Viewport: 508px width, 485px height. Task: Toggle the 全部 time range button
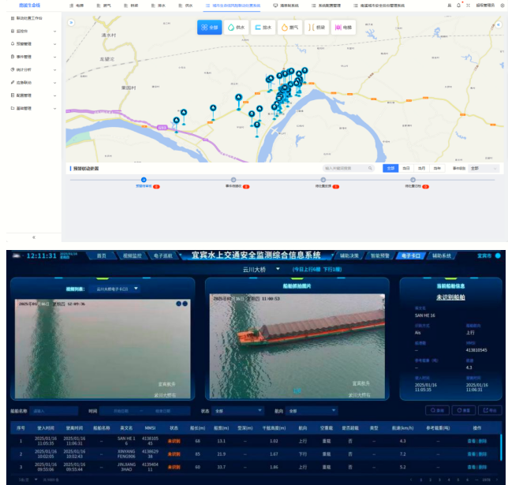[390, 168]
